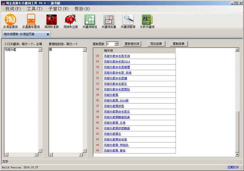Click right arrow of 入口关键词 horizontal scrollbar

(x=36, y=154)
